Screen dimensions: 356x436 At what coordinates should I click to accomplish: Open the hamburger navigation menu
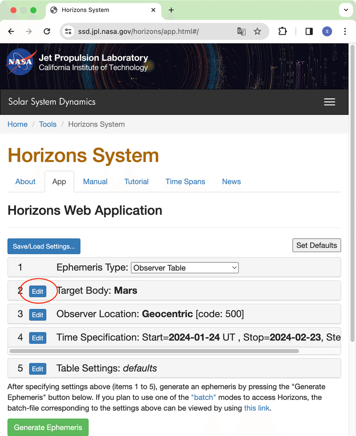pos(329,102)
